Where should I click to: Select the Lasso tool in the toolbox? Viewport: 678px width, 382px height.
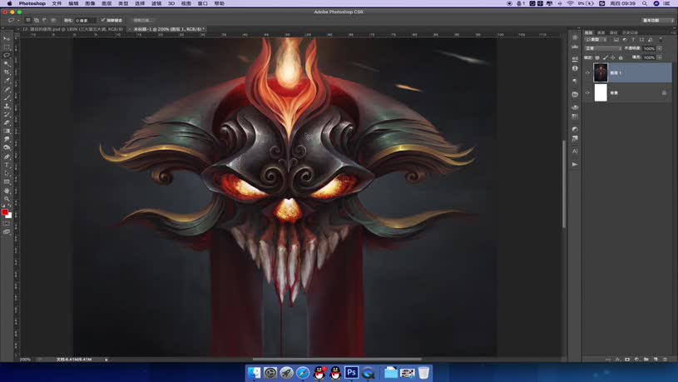coord(7,56)
